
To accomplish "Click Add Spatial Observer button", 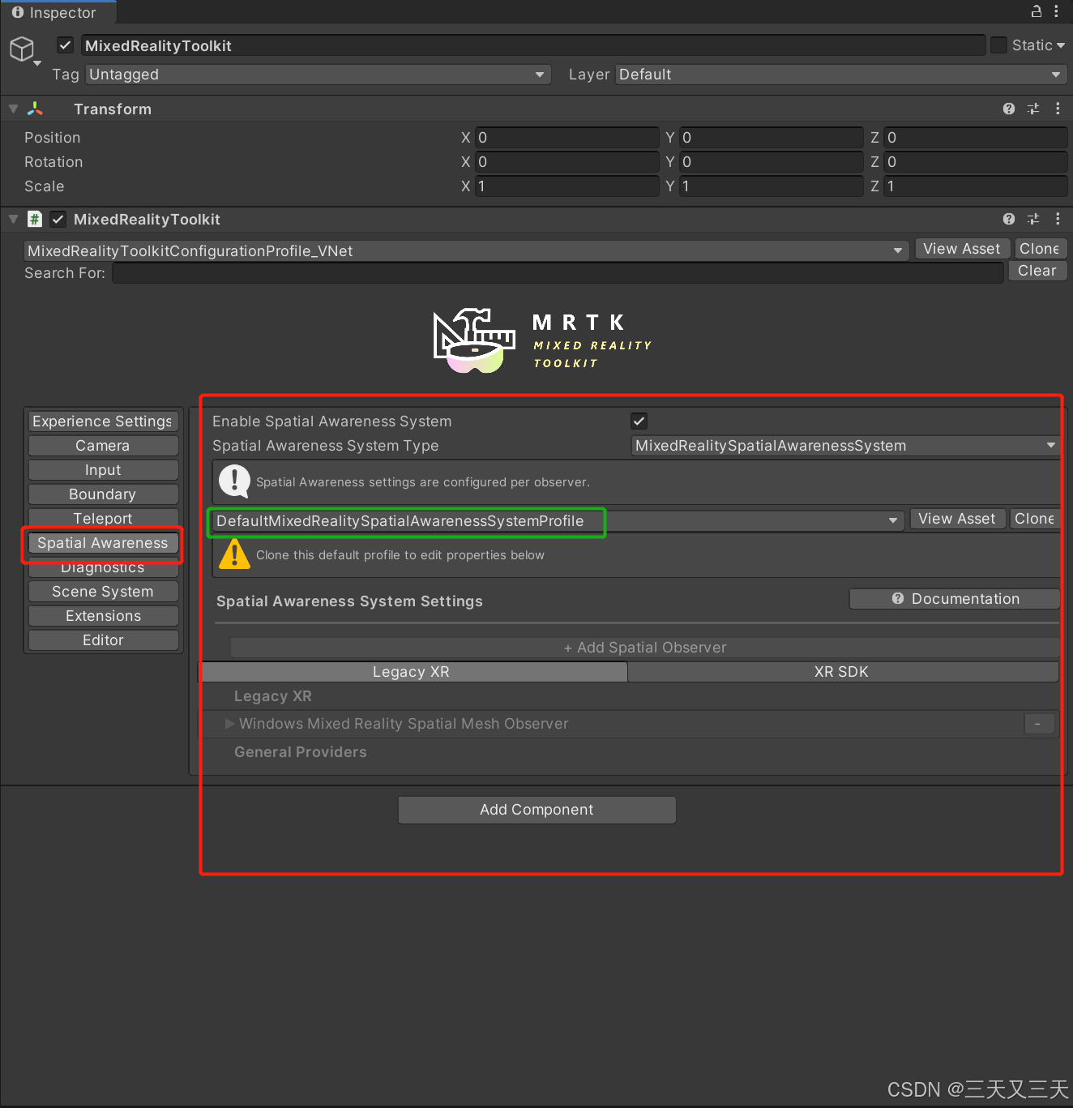I will [x=645, y=648].
